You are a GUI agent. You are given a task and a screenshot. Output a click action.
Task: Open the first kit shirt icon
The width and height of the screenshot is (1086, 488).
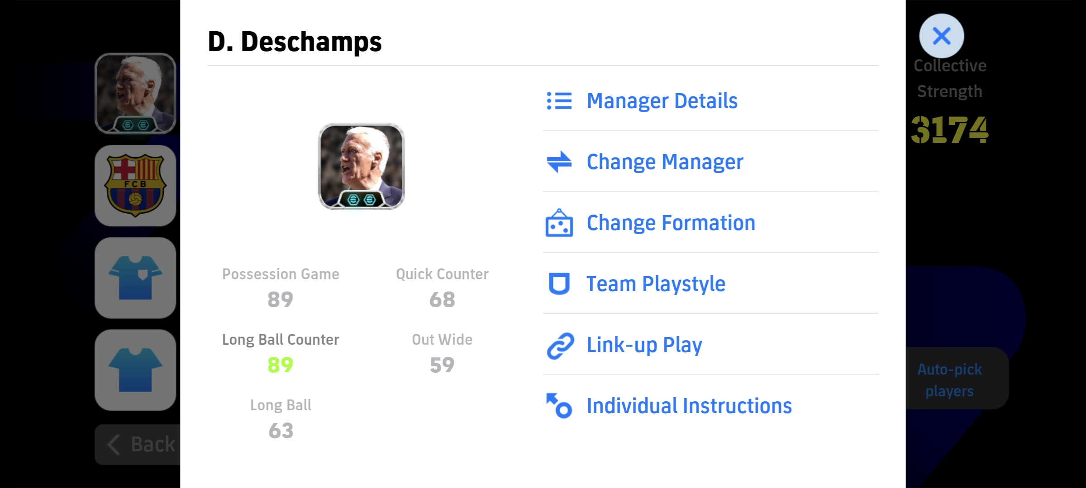pyautogui.click(x=135, y=278)
